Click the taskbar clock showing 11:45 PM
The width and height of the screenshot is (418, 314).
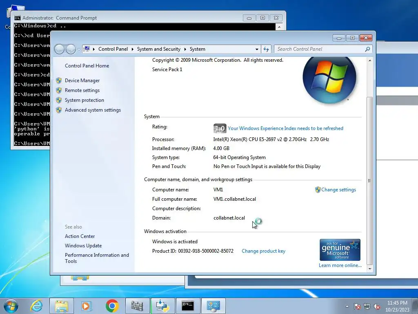[397, 306]
